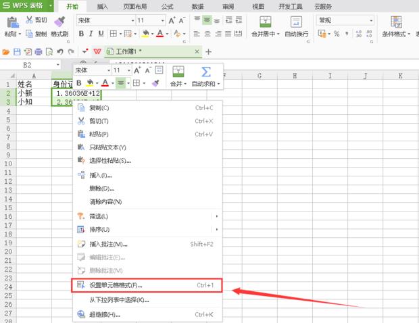The width and height of the screenshot is (419, 323).
Task: Open the Name Box dropdown next to B2
Action: (66, 65)
